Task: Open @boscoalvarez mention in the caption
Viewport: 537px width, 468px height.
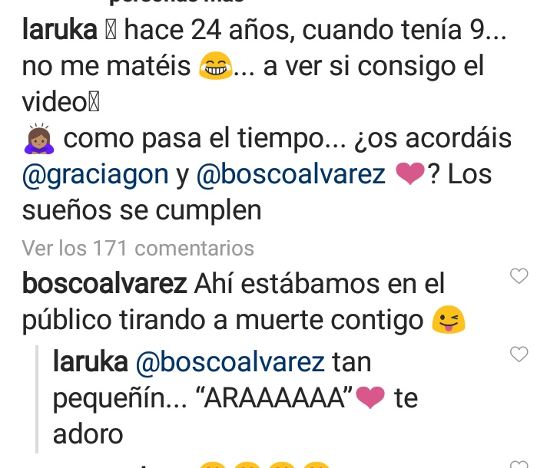Action: (x=291, y=174)
